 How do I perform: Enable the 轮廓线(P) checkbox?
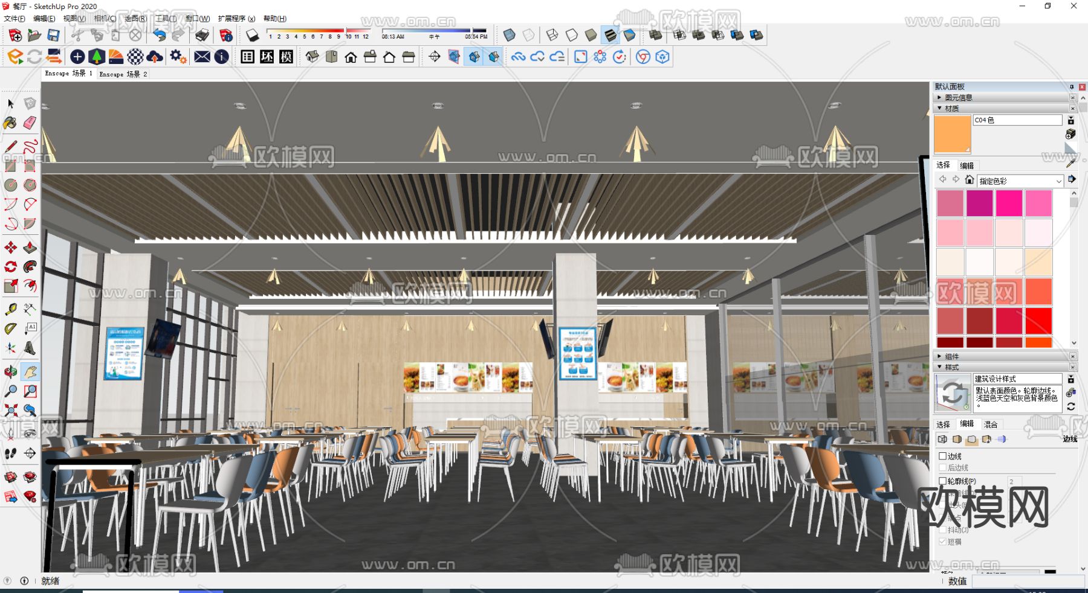[942, 481]
